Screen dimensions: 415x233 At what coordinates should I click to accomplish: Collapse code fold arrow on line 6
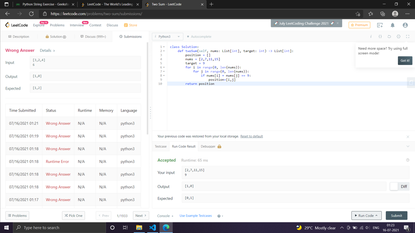pos(164,67)
